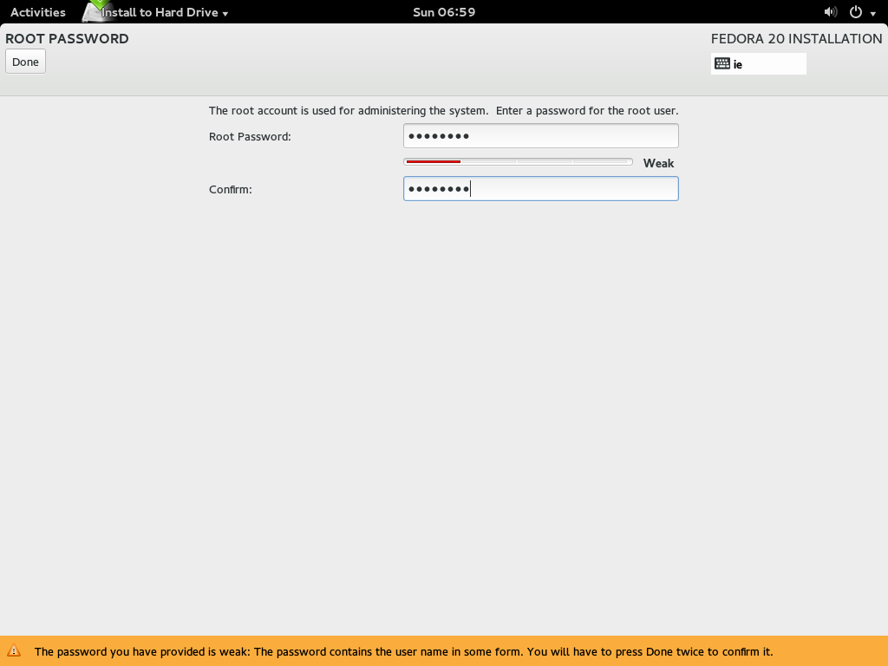
Task: Click the weak password warning message
Action: (404, 651)
